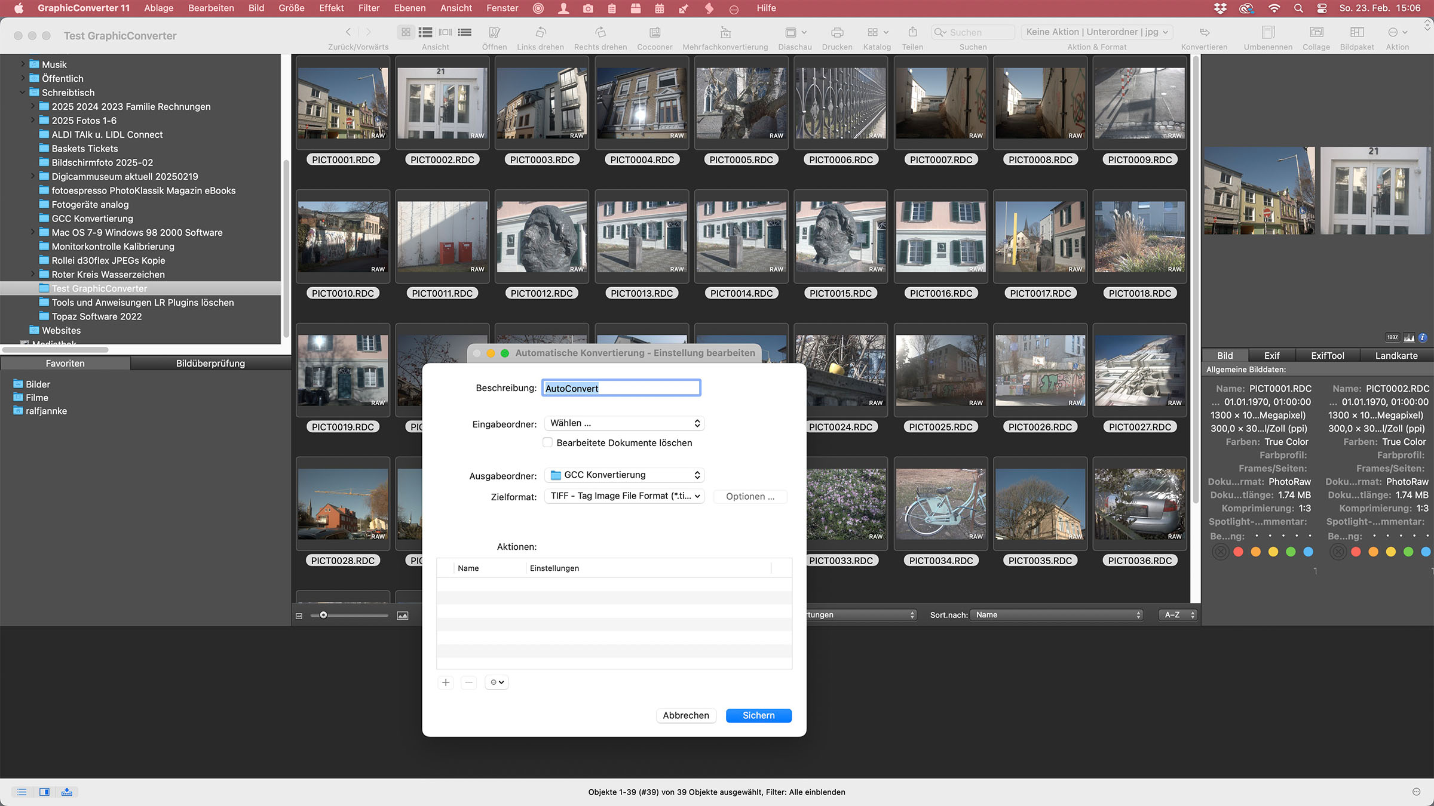Click the Dropbox menu bar icon
This screenshot has width=1434, height=806.
[1220, 8]
